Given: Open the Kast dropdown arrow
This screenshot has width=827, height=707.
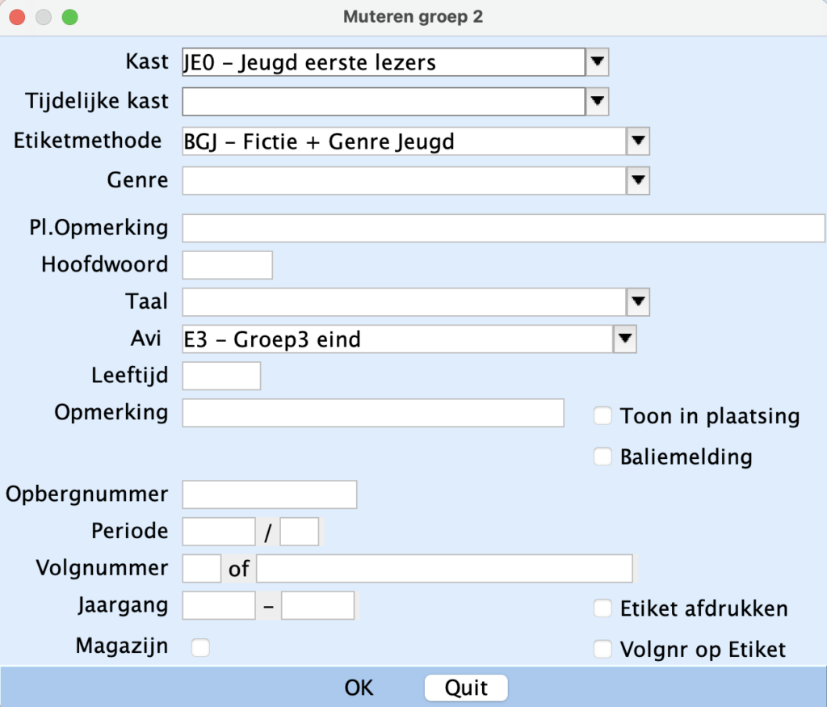Looking at the screenshot, I should coord(597,61).
